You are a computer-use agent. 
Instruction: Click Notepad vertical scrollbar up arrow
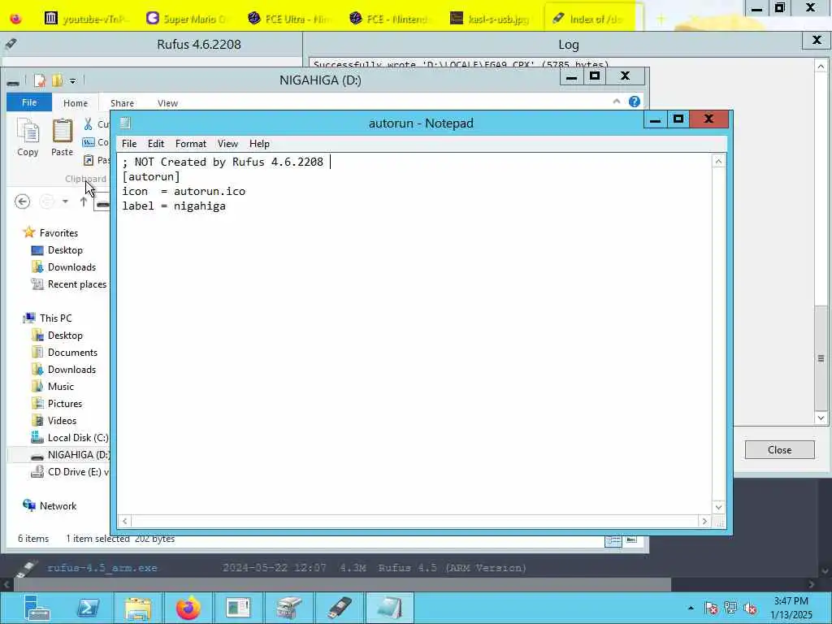point(718,162)
